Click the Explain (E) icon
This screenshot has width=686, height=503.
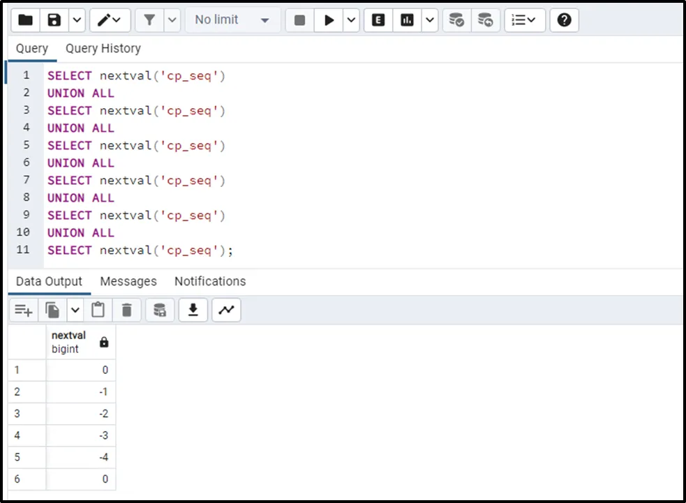pyautogui.click(x=378, y=20)
